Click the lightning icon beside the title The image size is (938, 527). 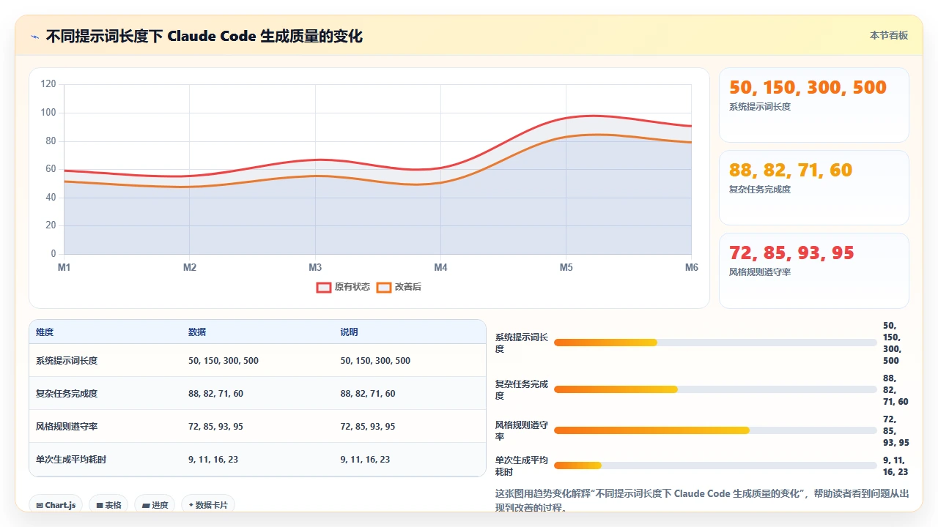(35, 36)
